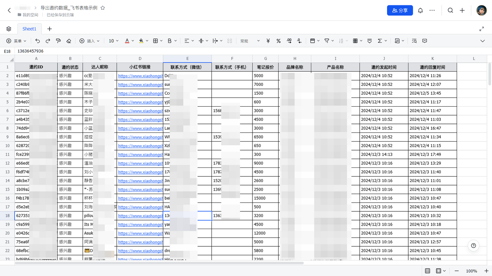492x276 pixels.
Task: Apply percent number format
Action: pos(278,41)
